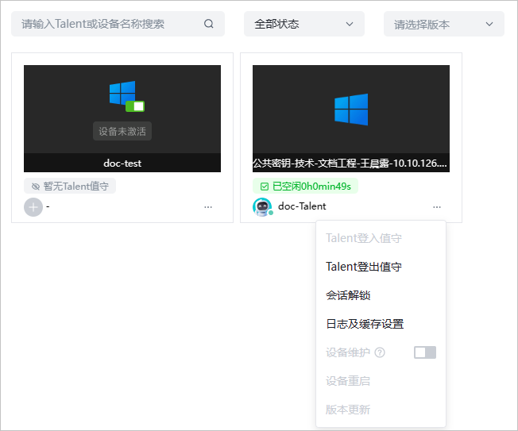Open 日志及缓存设置 menu entry
The image size is (518, 431).
365,324
